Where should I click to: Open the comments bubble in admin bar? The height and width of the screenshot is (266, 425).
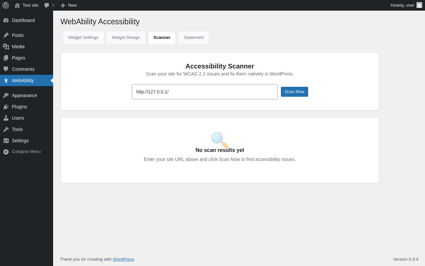[47, 5]
